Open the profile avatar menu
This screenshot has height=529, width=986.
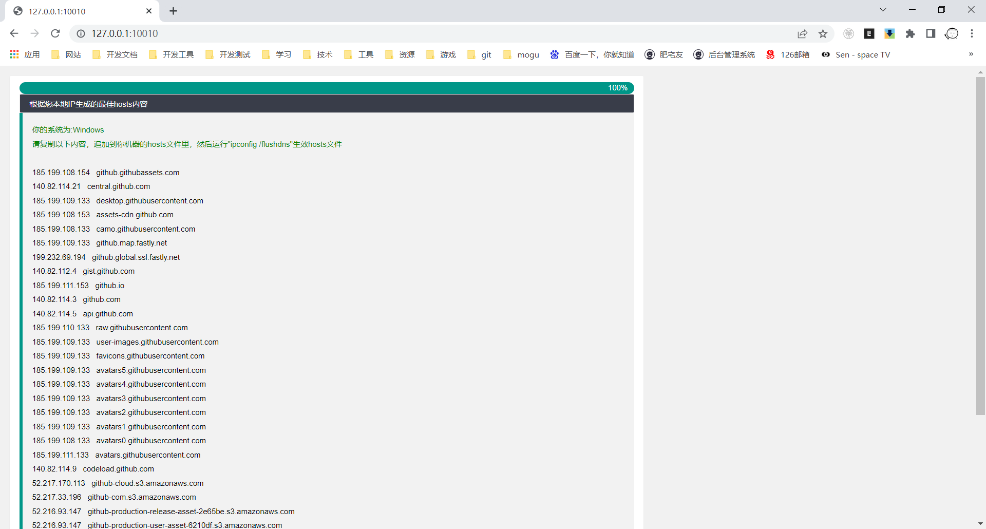tap(952, 33)
